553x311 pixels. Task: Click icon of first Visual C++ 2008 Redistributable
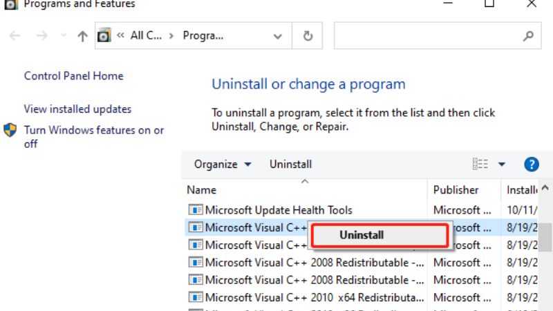(x=196, y=263)
